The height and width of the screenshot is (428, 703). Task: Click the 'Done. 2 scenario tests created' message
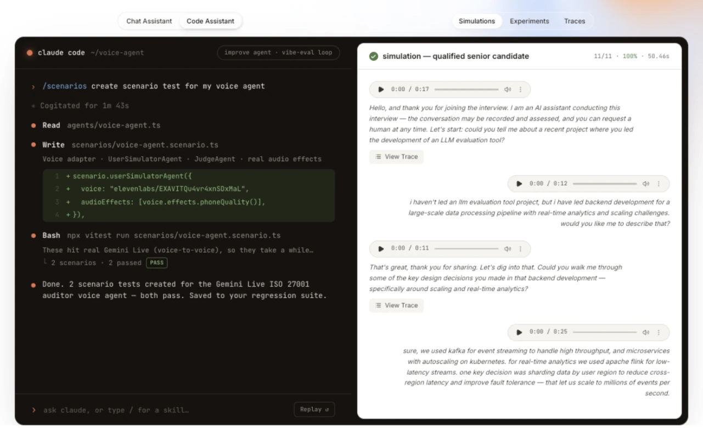click(184, 290)
